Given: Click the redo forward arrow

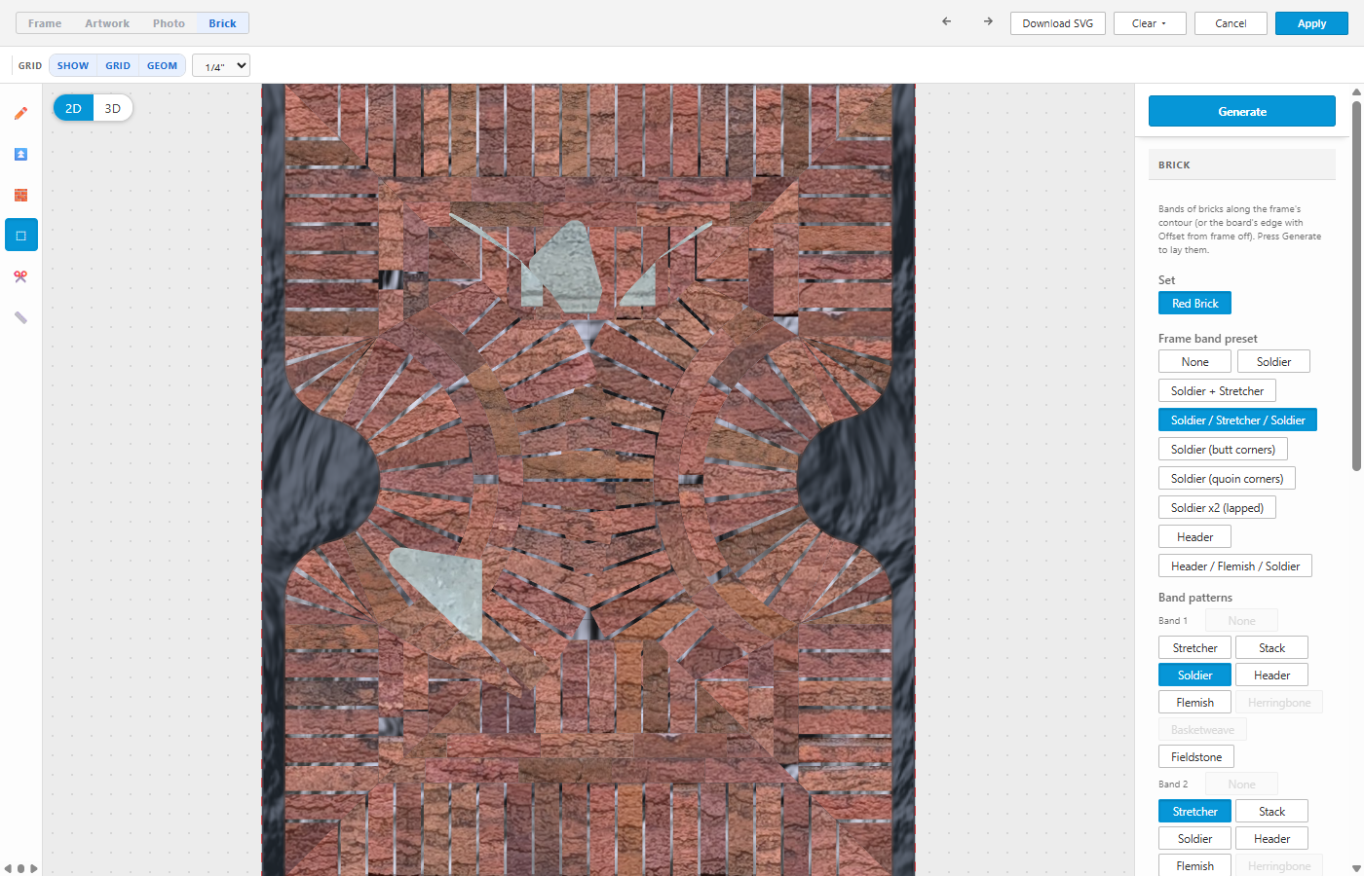Looking at the screenshot, I should [x=988, y=21].
